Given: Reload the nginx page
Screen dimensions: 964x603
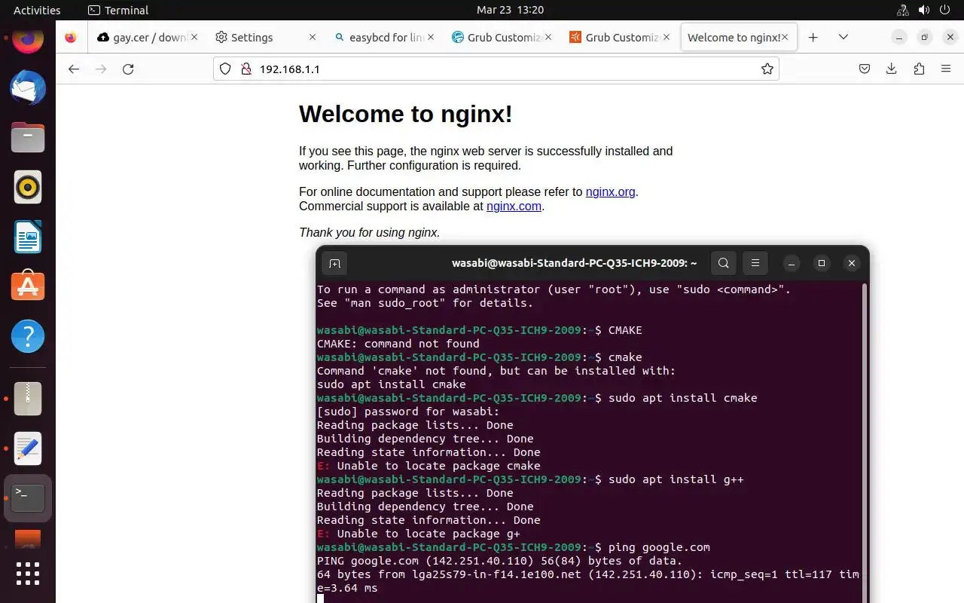Looking at the screenshot, I should [x=128, y=69].
